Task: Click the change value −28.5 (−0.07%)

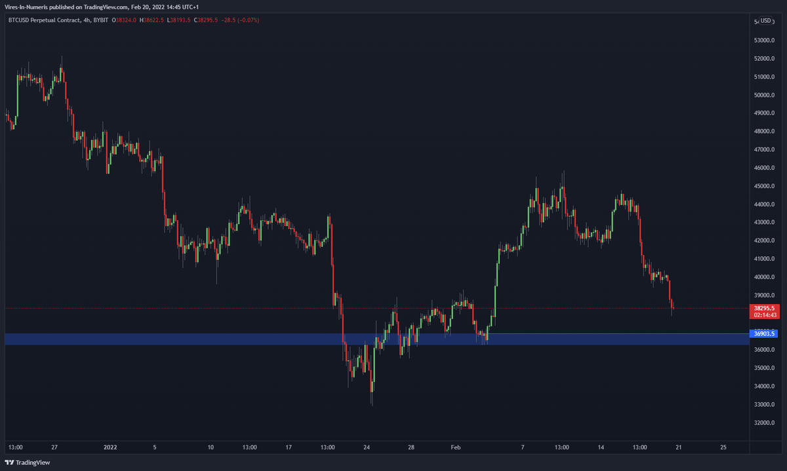Action: [240, 20]
